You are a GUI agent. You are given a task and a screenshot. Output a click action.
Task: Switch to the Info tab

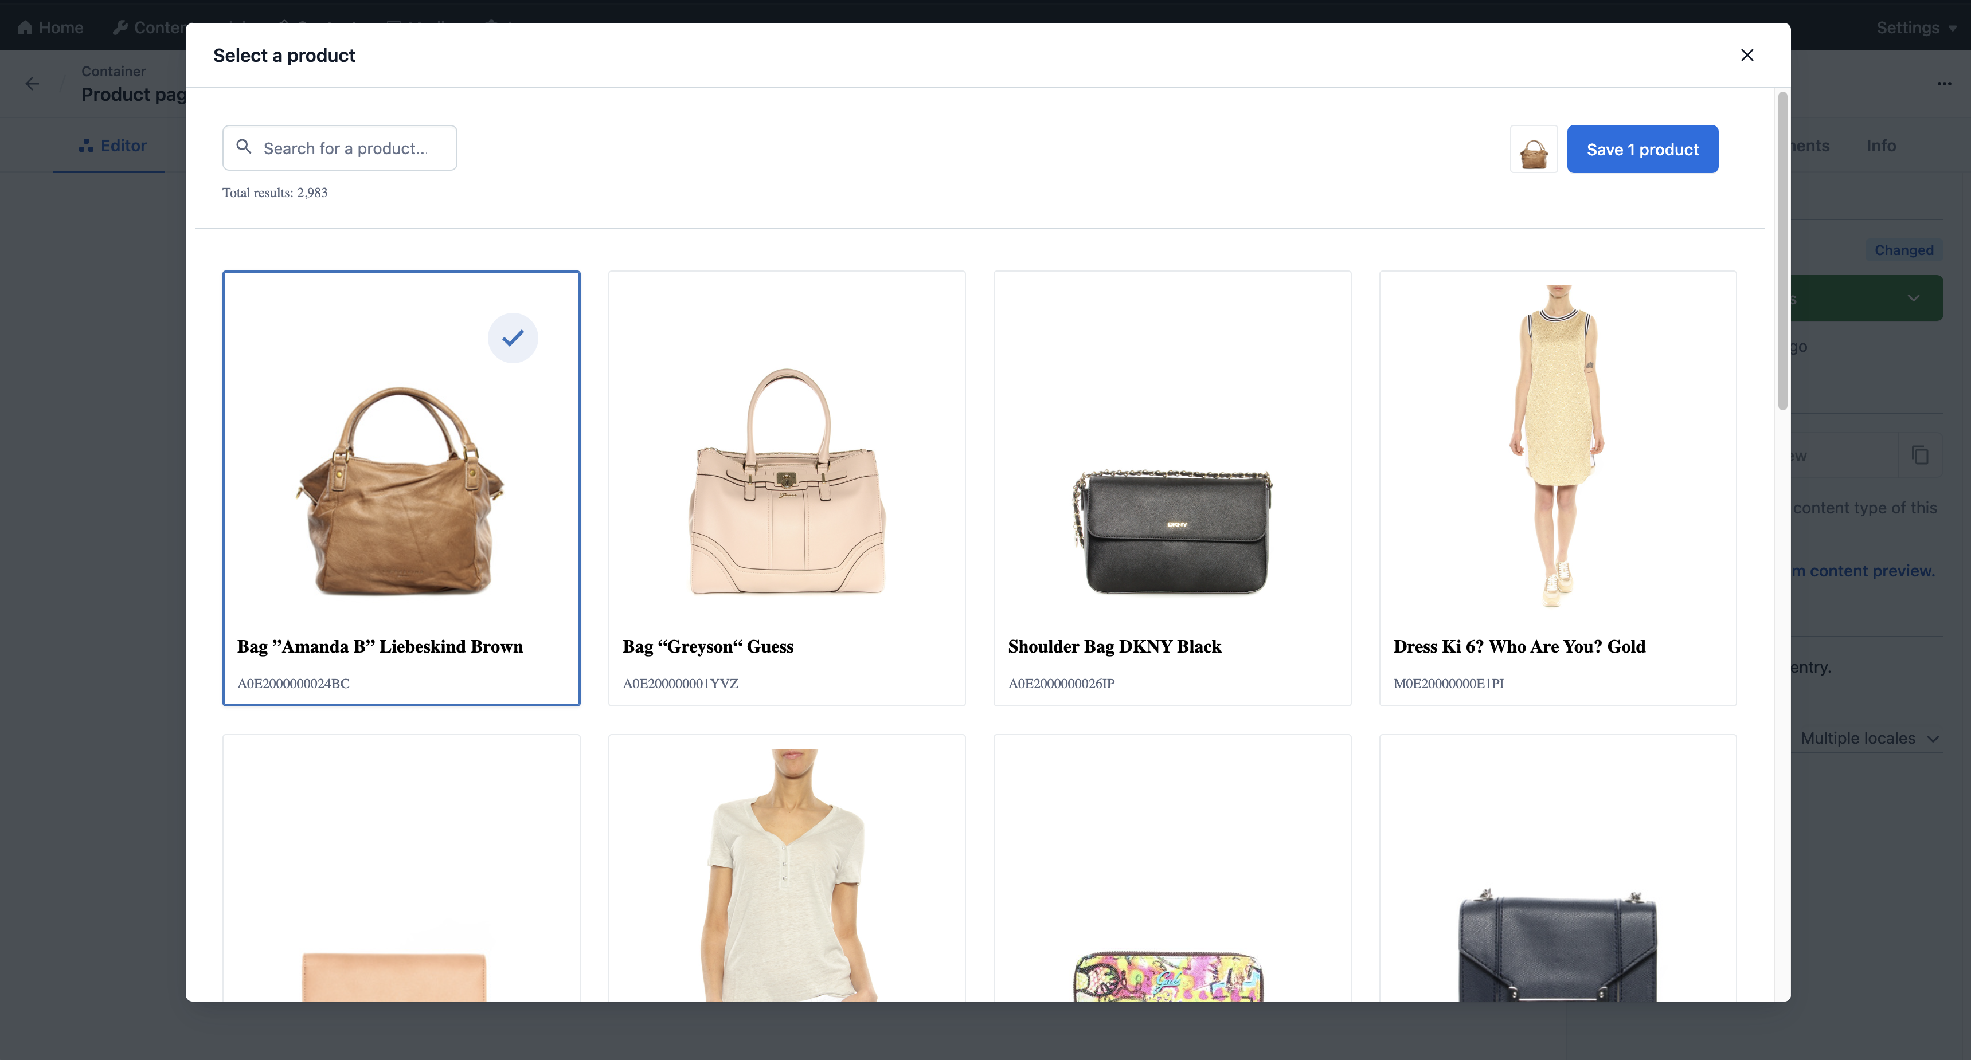[x=1881, y=146]
